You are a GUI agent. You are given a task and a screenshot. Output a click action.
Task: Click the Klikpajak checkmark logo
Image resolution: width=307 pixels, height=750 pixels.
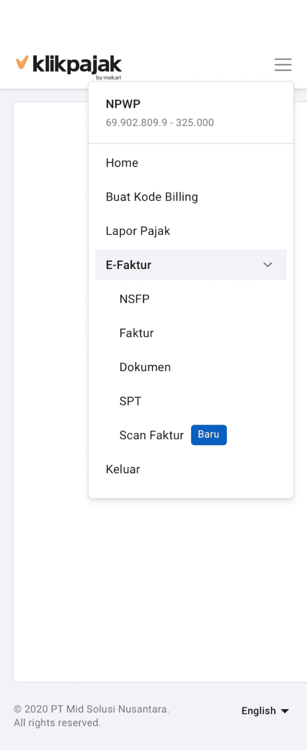pos(21,63)
